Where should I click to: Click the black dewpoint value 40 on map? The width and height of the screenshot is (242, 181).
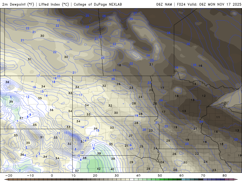112,169
